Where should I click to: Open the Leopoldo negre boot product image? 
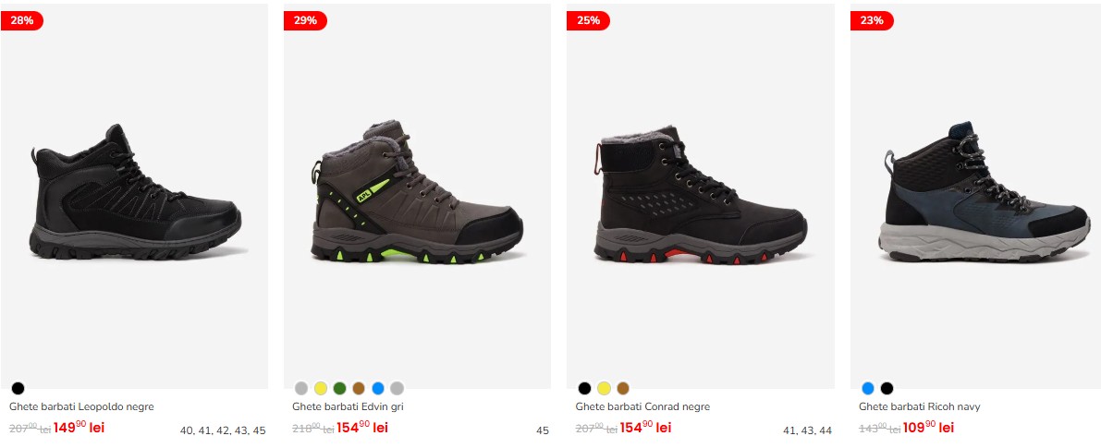[134, 197]
